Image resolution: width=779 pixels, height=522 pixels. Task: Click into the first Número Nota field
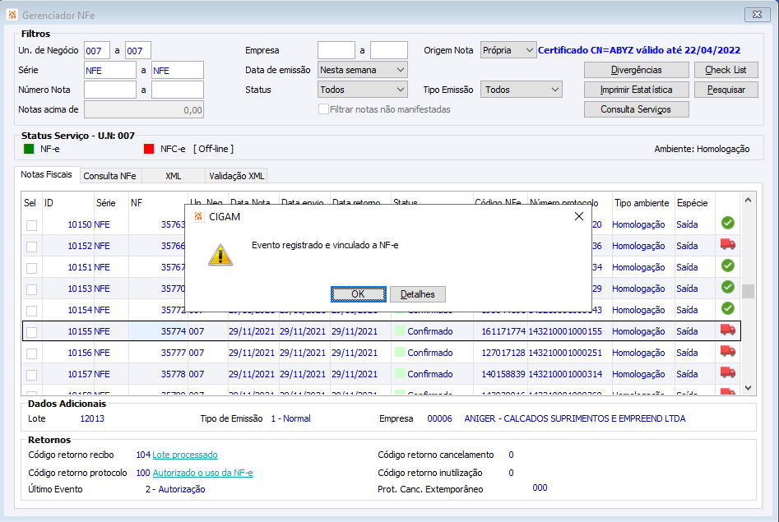(x=109, y=90)
